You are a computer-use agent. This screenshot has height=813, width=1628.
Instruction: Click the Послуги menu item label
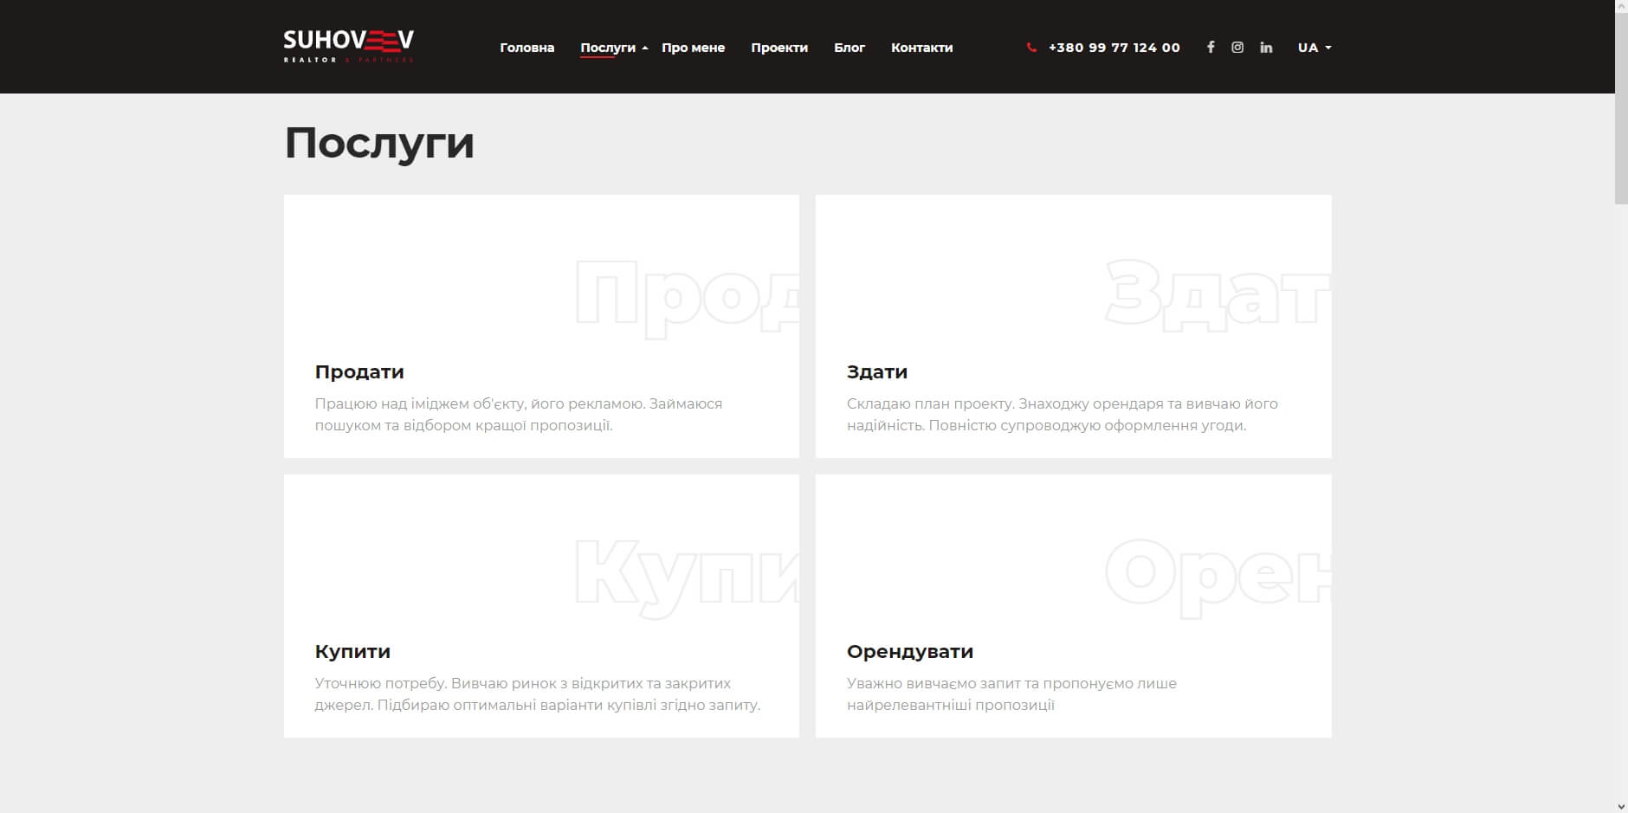coord(607,48)
